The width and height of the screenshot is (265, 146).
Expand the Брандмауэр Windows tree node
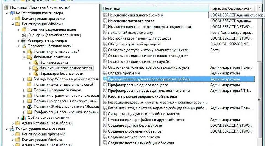click(24, 79)
